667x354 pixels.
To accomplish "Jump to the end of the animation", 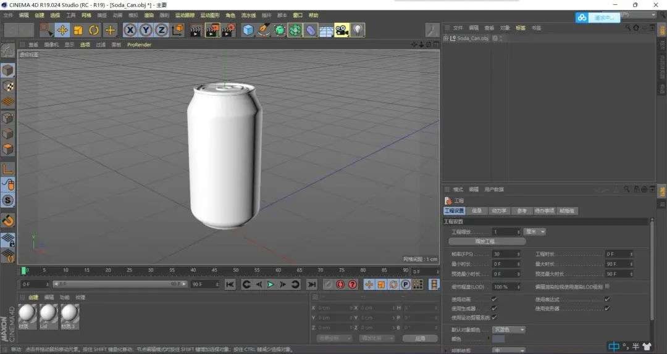I will click(x=312, y=284).
